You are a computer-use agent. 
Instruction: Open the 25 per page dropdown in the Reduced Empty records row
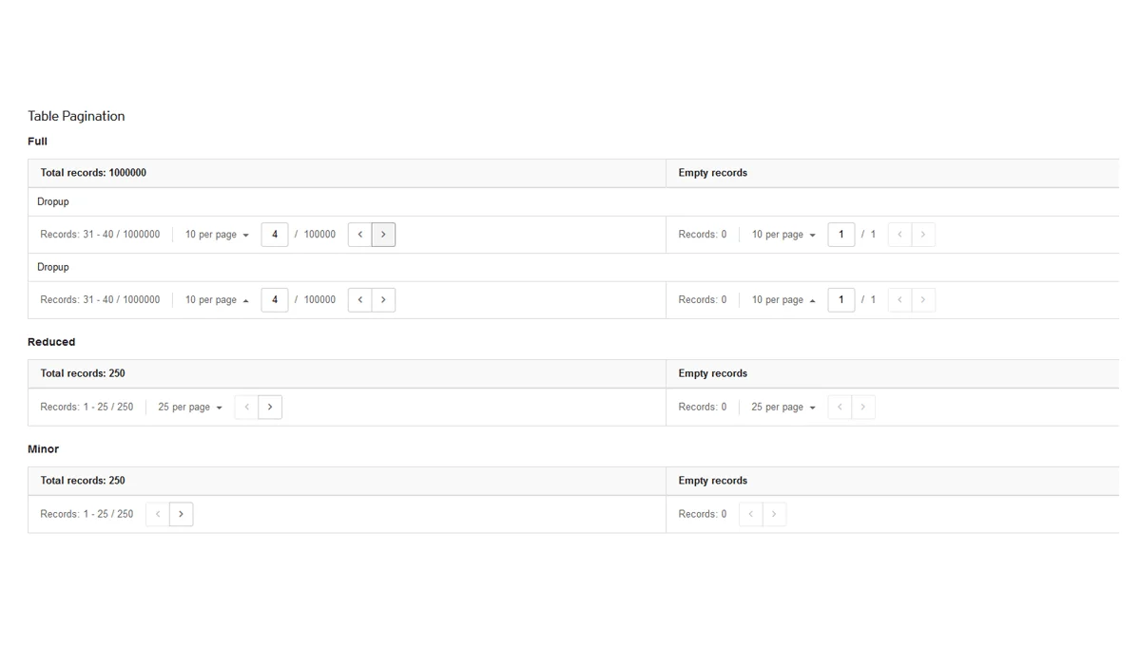783,407
